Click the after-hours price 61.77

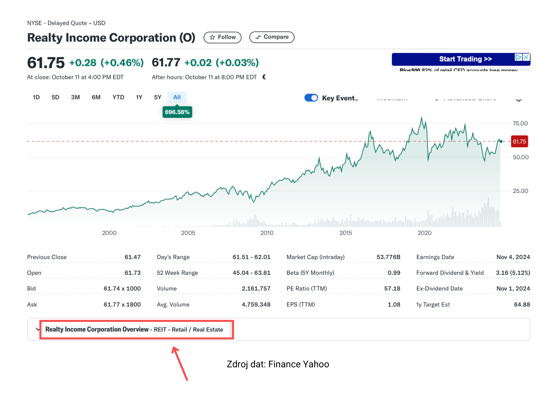tap(166, 63)
